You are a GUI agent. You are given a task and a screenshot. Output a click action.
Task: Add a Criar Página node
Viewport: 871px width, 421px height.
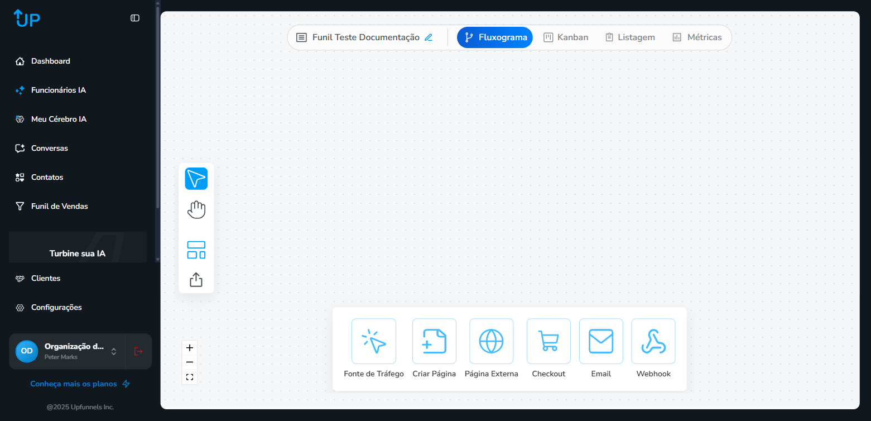coord(434,341)
